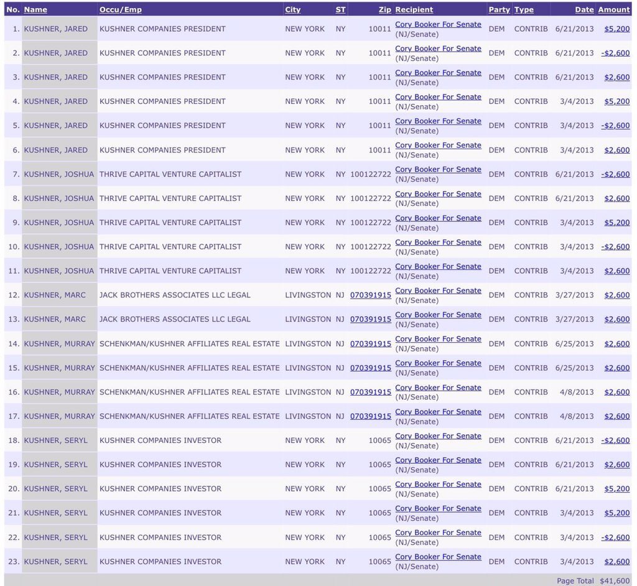Select LIVINGSTON city in row 15

pos(308,368)
